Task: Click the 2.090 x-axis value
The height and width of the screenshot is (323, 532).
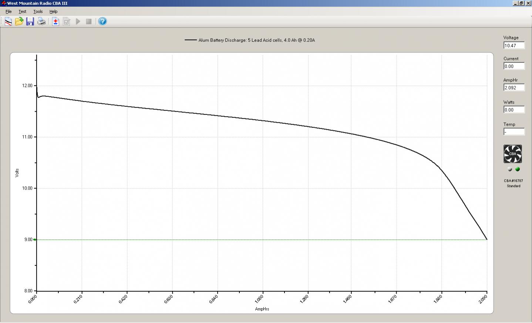Action: point(482,299)
